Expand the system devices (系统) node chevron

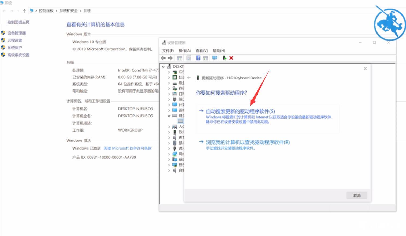[169, 159]
